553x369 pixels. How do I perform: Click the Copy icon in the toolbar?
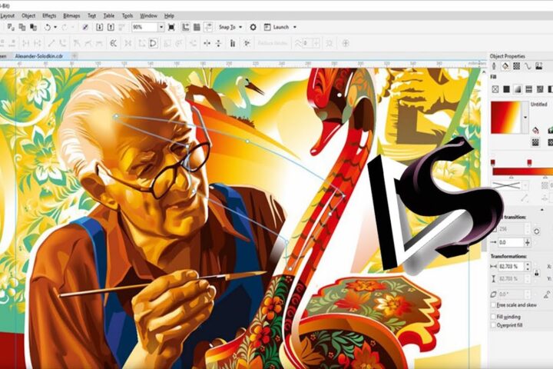(x=22, y=27)
